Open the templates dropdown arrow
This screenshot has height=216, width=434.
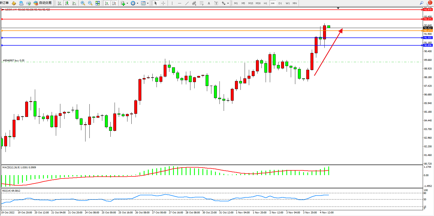coord(148,3)
